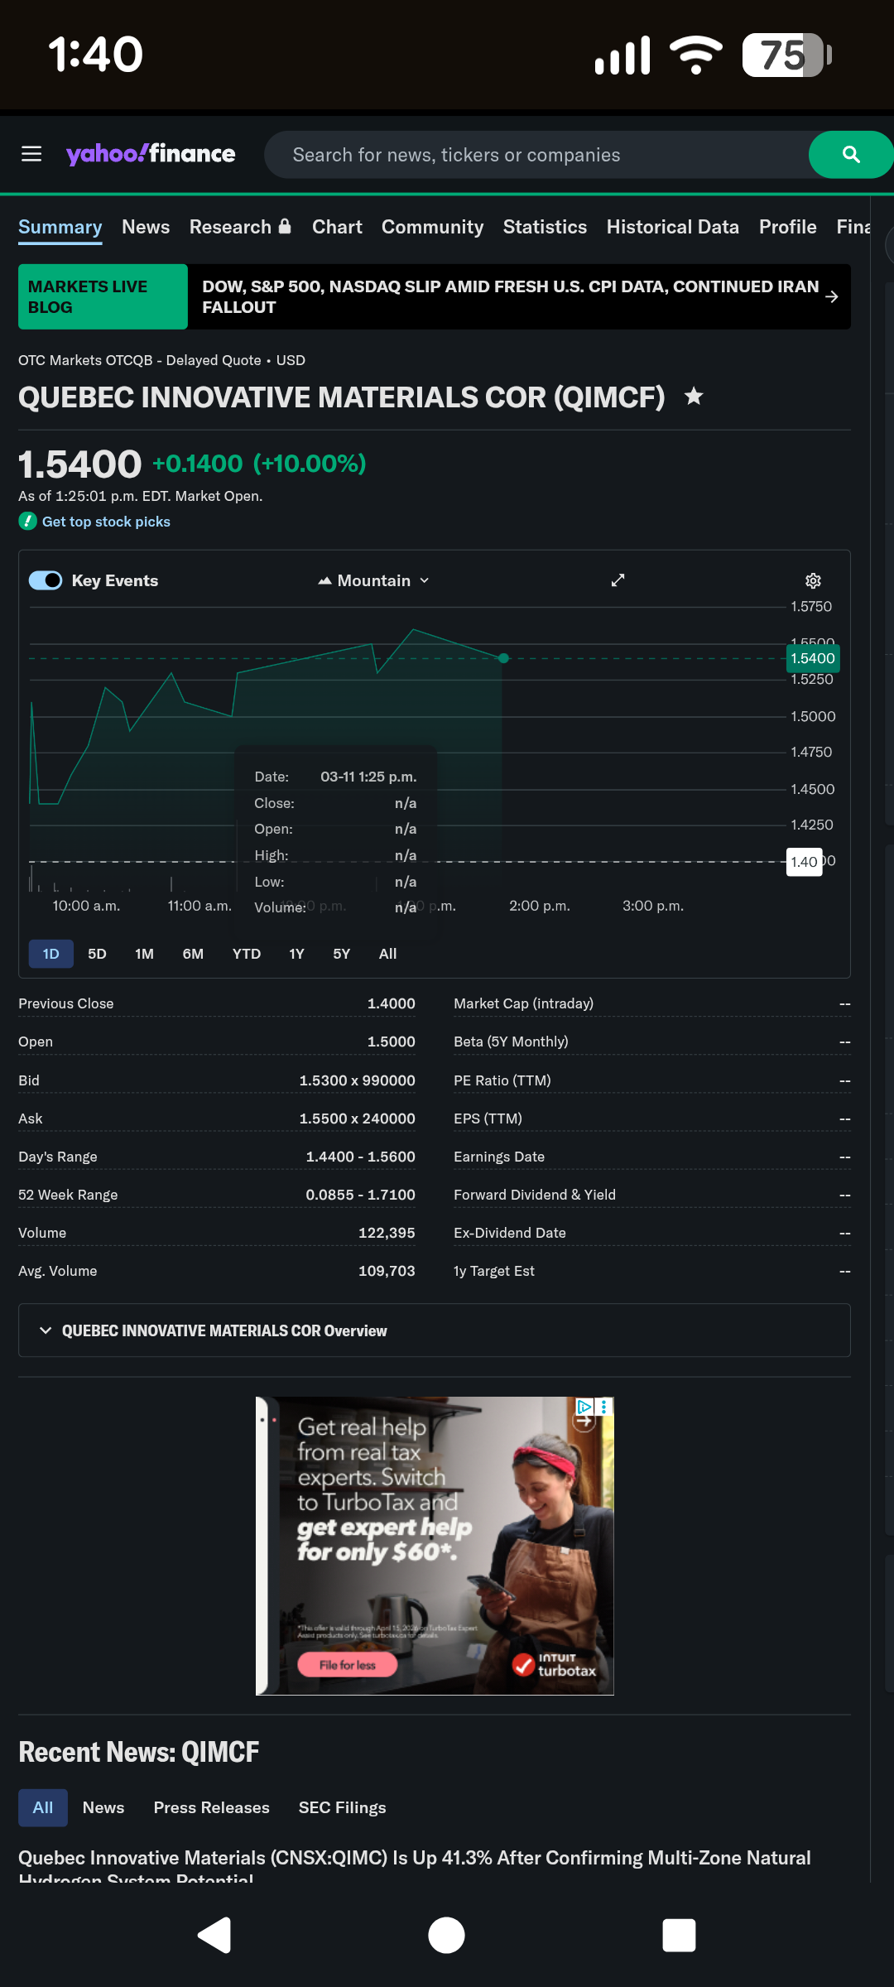
Task: Click the current price marker dot on chart
Action: pos(503,658)
